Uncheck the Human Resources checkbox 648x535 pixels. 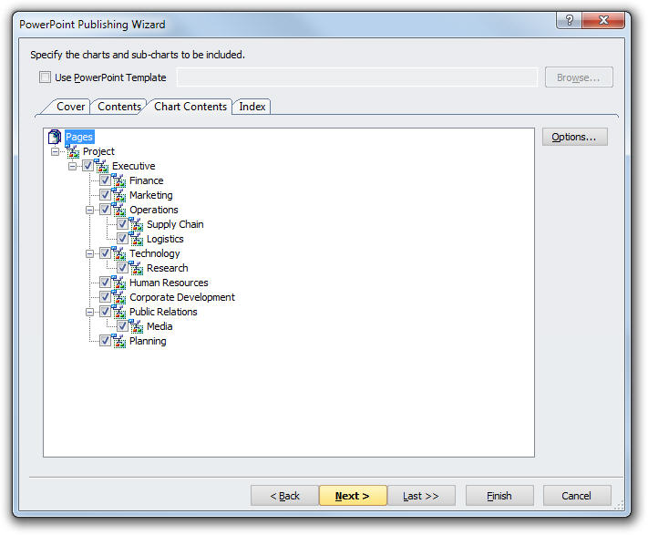105,283
